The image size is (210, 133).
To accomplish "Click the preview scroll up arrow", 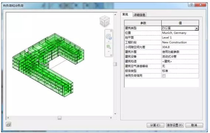I will (x=115, y=14).
